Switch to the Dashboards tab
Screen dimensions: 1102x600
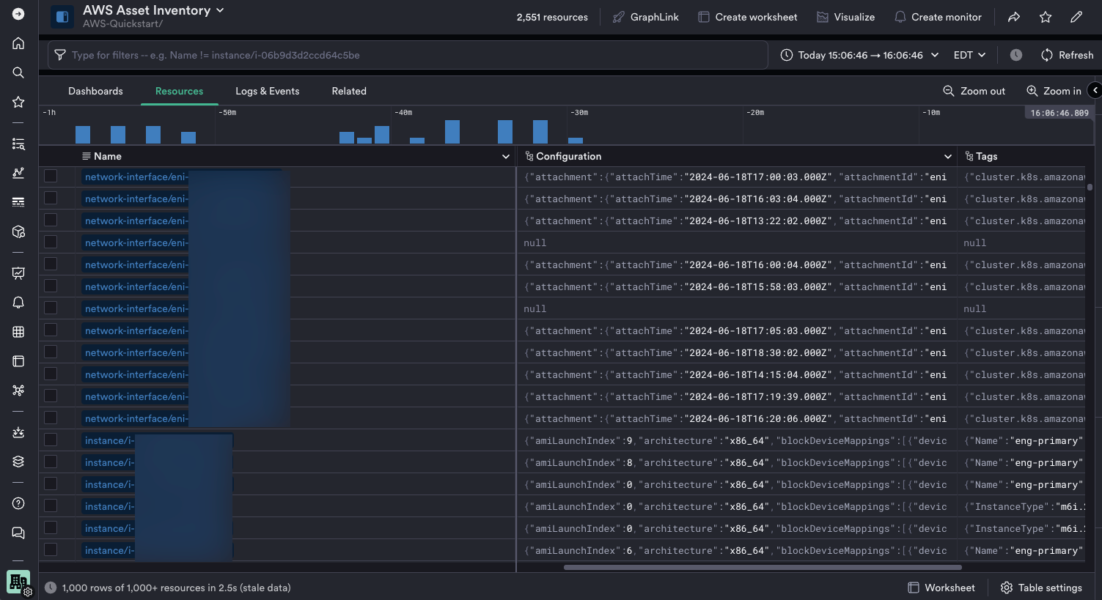click(x=95, y=91)
